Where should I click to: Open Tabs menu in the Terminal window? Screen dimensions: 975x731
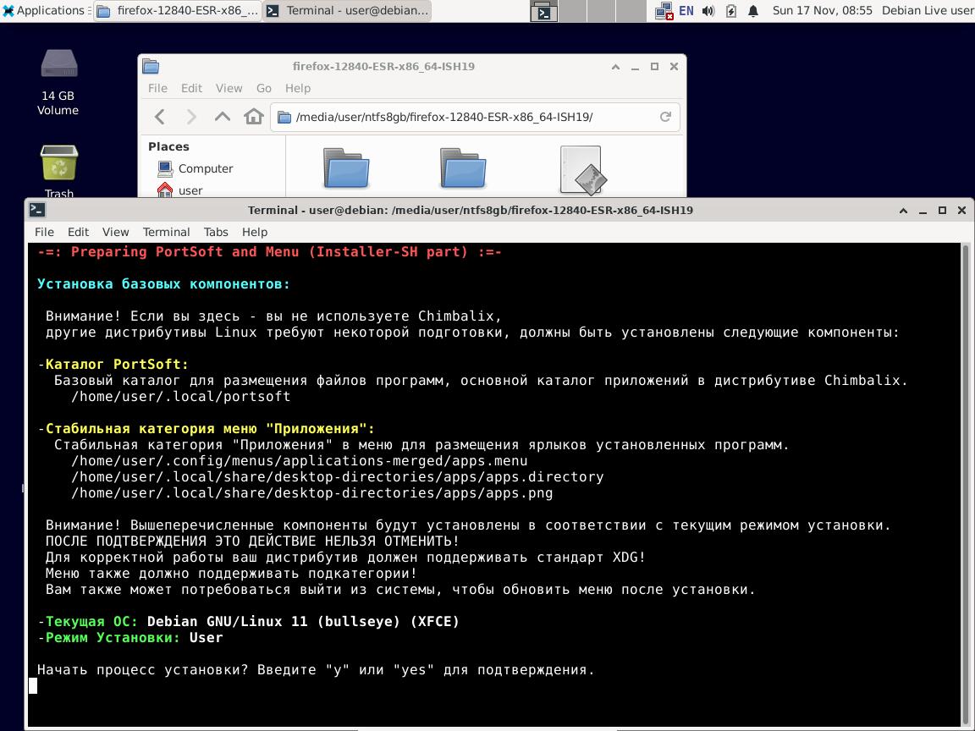(x=216, y=232)
